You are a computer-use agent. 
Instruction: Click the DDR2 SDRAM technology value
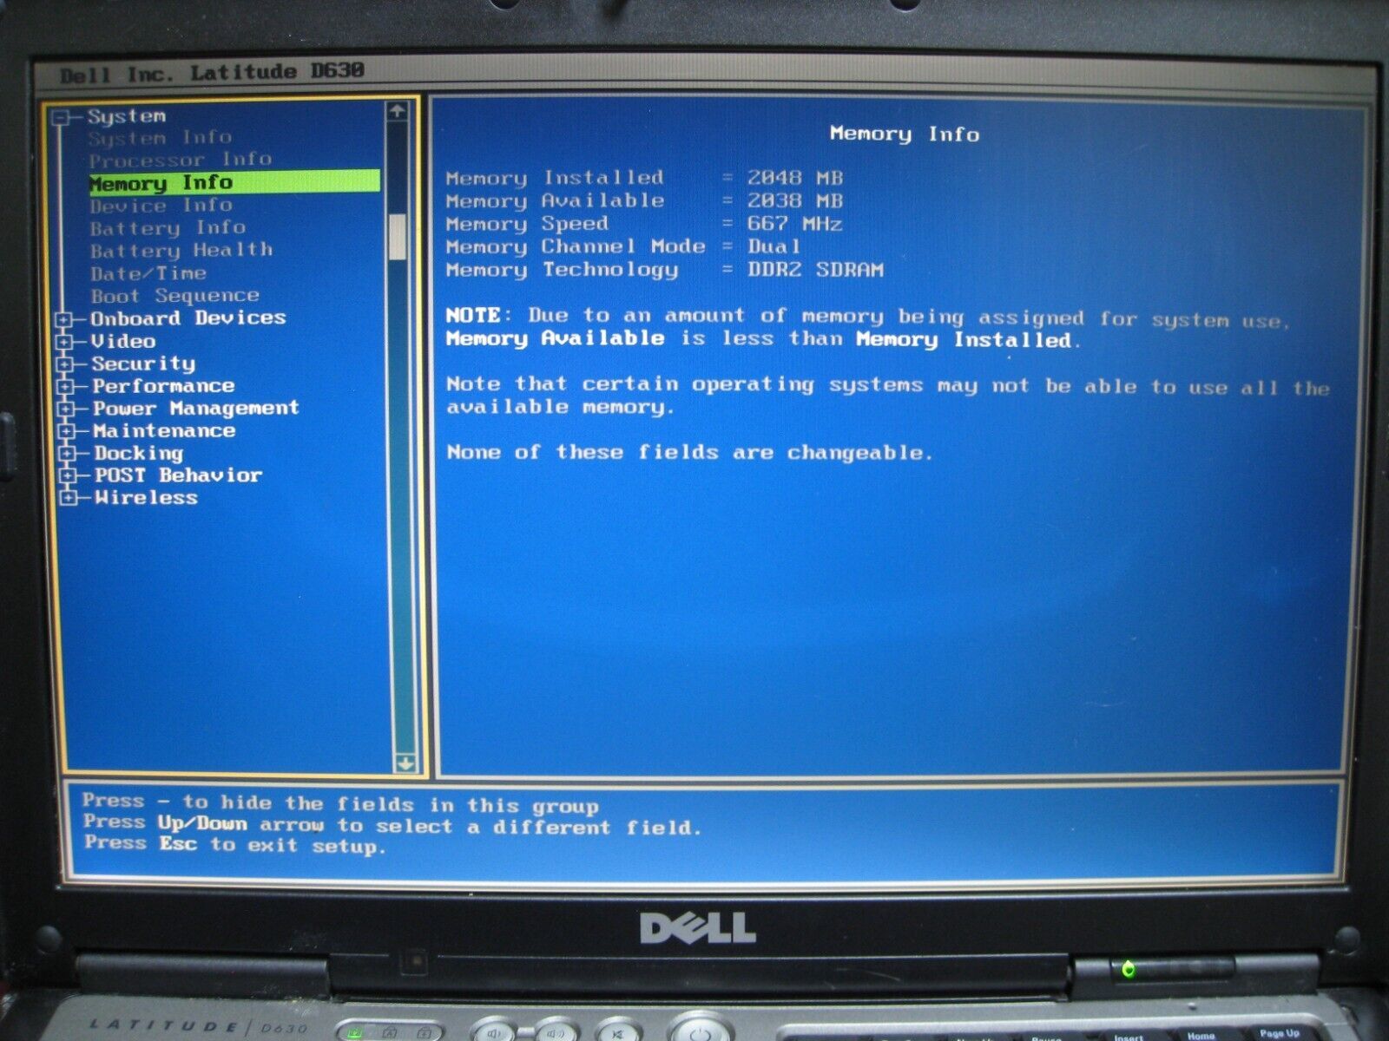click(815, 270)
